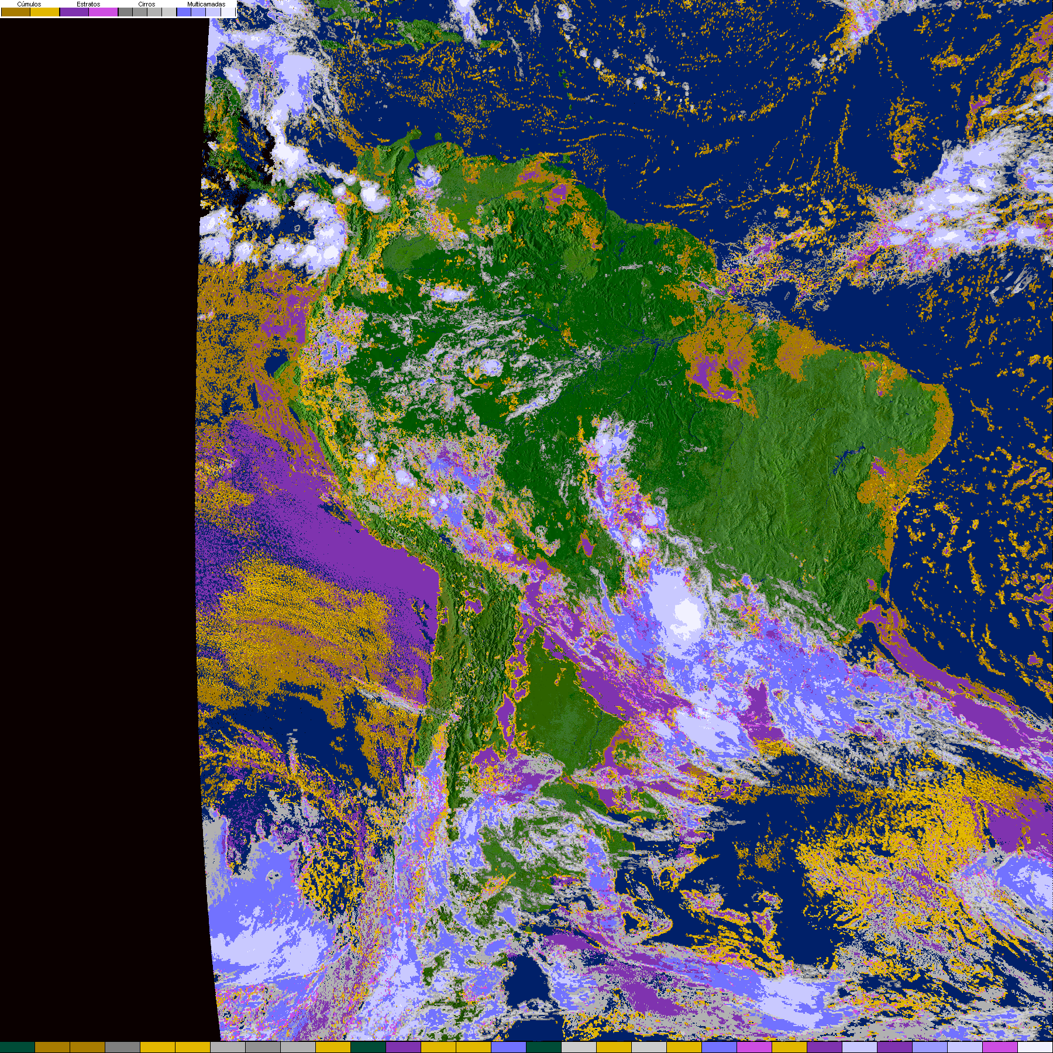The height and width of the screenshot is (1053, 1053).
Task: Choose the near-white Multicamadas legend swatch
Action: (228, 12)
